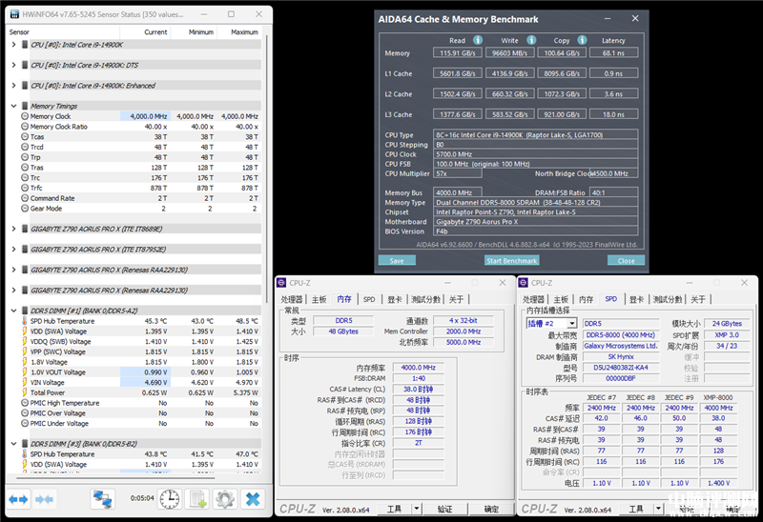Open 工具 dropdown arrow in CPU-Z memory window
The width and height of the screenshot is (763, 522).
pos(417,509)
